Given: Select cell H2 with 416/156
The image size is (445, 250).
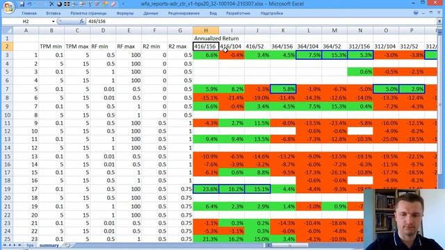Looking at the screenshot, I should pyautogui.click(x=206, y=47).
